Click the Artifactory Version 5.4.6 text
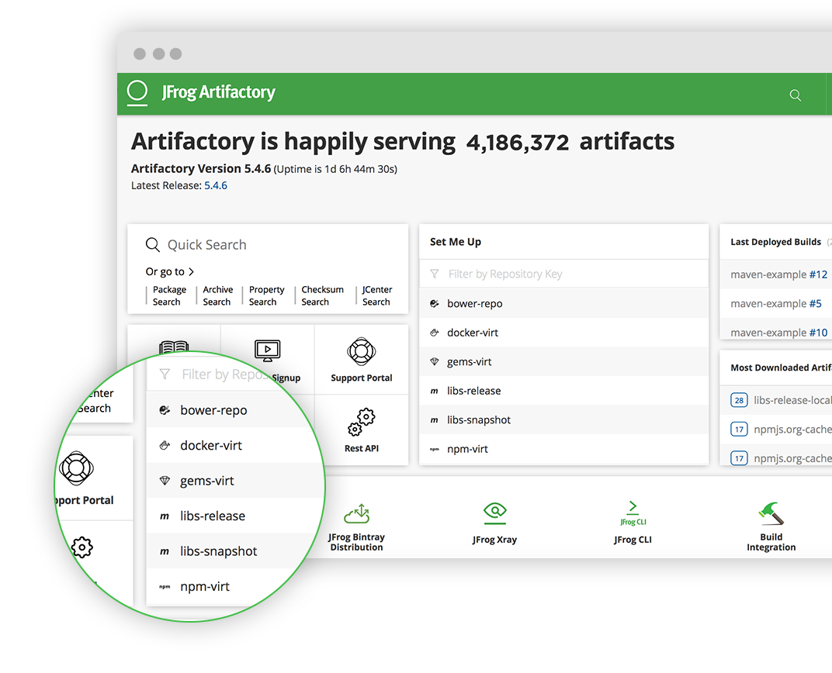 (x=201, y=168)
